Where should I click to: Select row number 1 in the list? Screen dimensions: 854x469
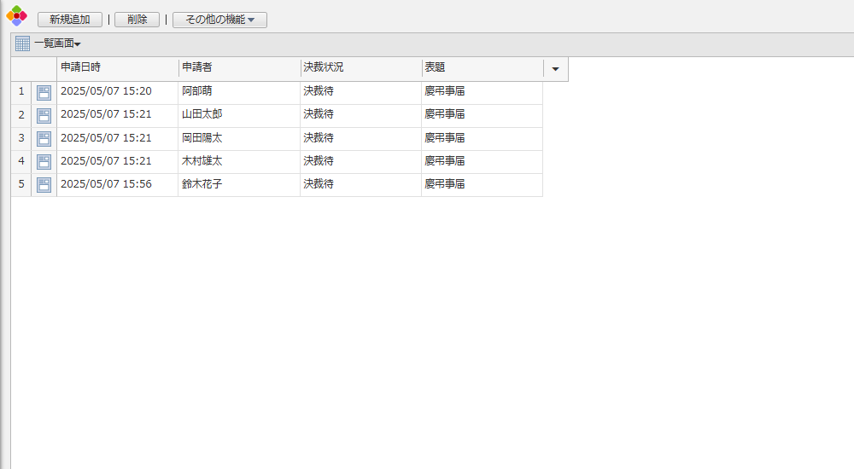pos(21,91)
